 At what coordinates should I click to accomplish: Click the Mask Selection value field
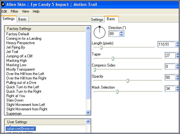[170, 89]
